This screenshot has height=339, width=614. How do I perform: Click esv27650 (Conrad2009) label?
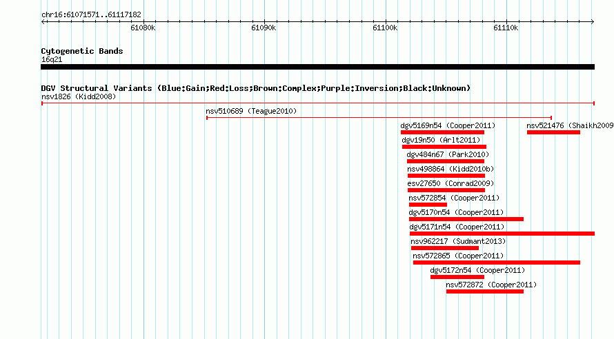click(x=450, y=184)
